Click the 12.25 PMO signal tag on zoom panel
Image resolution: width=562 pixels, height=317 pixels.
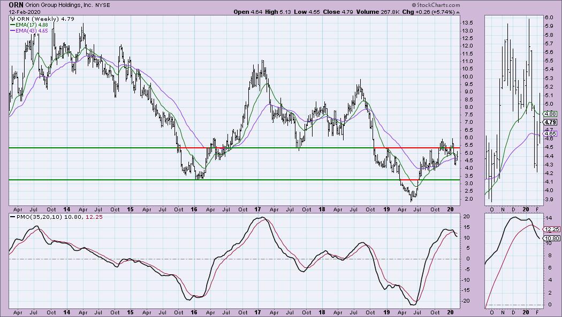551,229
